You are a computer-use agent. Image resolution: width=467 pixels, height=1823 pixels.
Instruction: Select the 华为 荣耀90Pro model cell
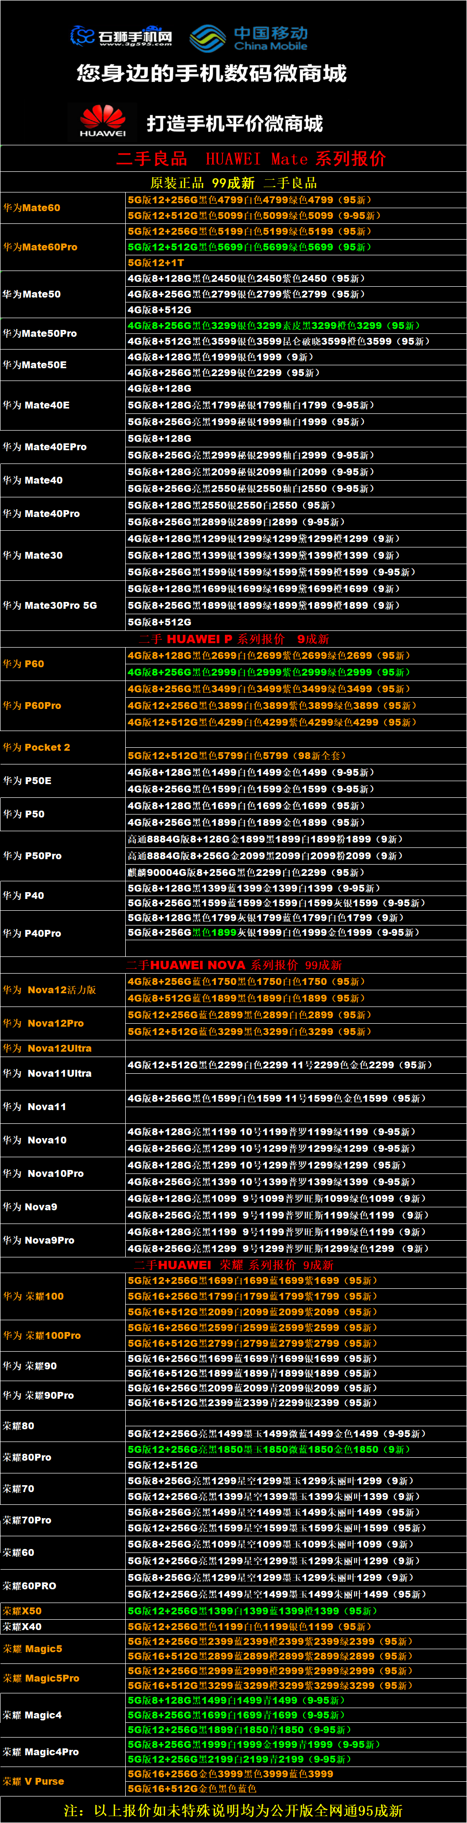pos(63,1395)
